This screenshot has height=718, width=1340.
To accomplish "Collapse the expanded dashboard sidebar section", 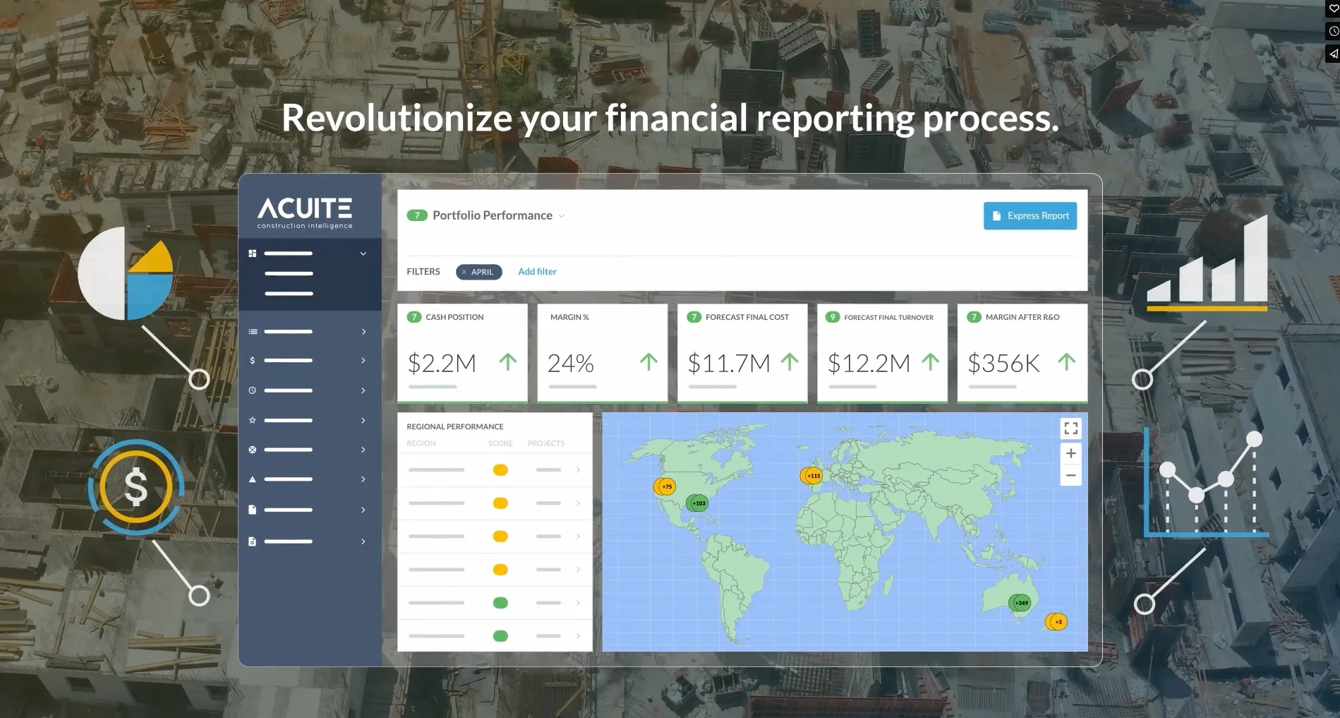I will (x=363, y=253).
